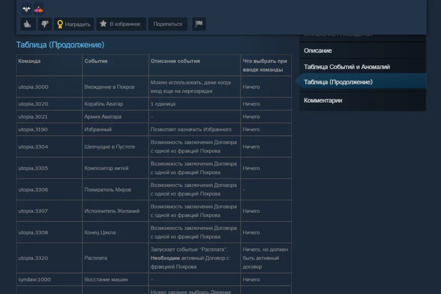
Task: Click the thumbs up rate button
Action: coord(28,24)
